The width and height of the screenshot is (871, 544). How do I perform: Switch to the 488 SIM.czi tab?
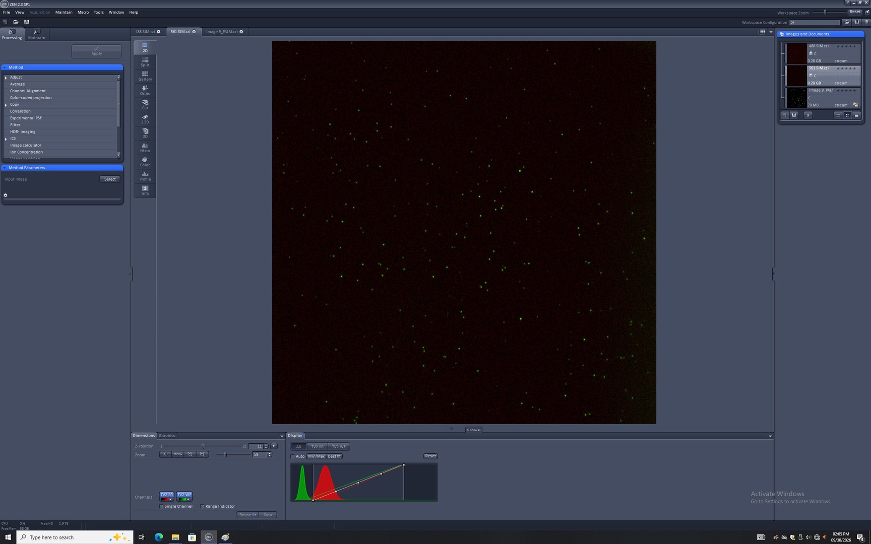coord(145,32)
